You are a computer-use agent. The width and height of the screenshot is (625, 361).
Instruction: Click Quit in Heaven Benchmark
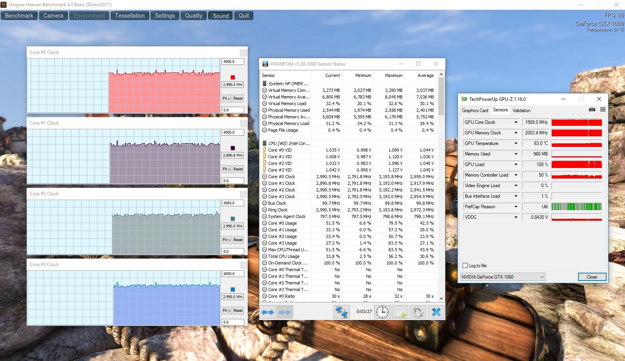pyautogui.click(x=244, y=16)
